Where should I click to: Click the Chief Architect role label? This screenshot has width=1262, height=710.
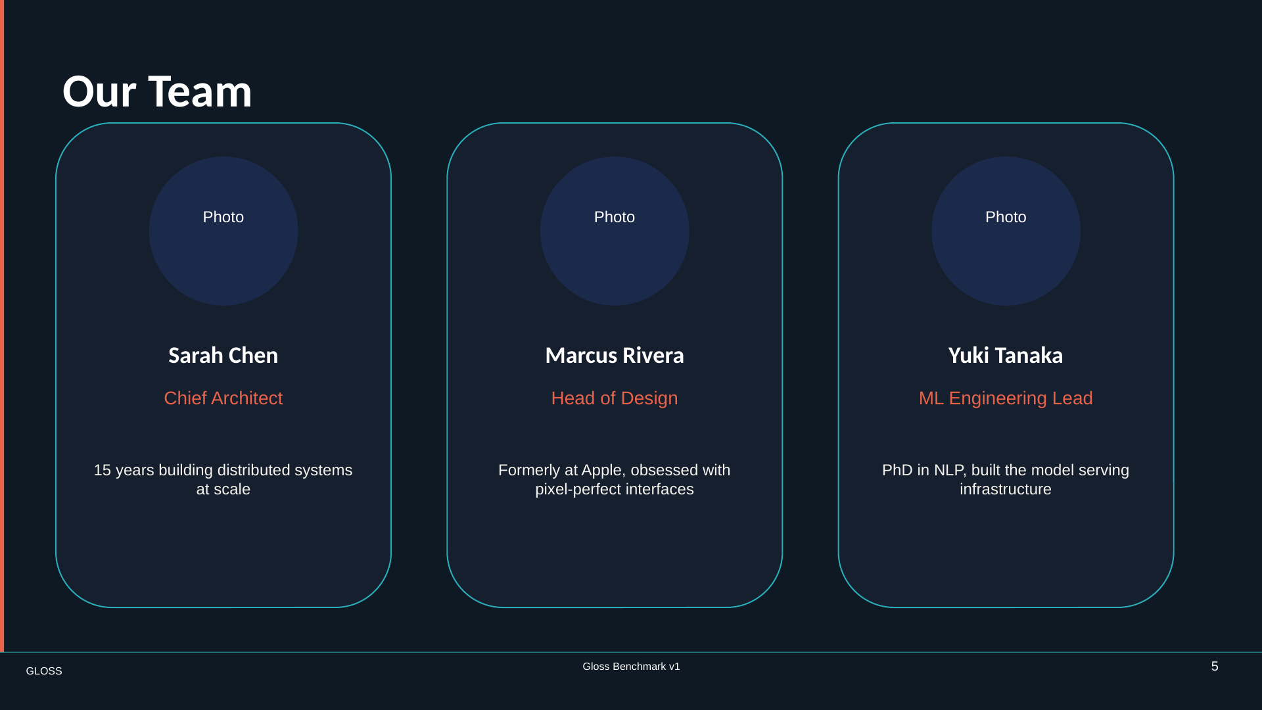click(223, 398)
